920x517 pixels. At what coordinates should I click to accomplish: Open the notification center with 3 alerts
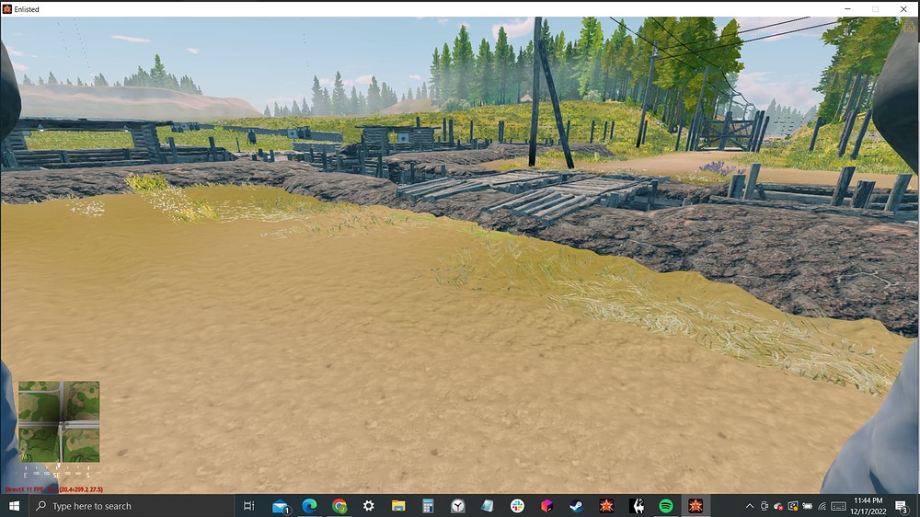click(902, 506)
